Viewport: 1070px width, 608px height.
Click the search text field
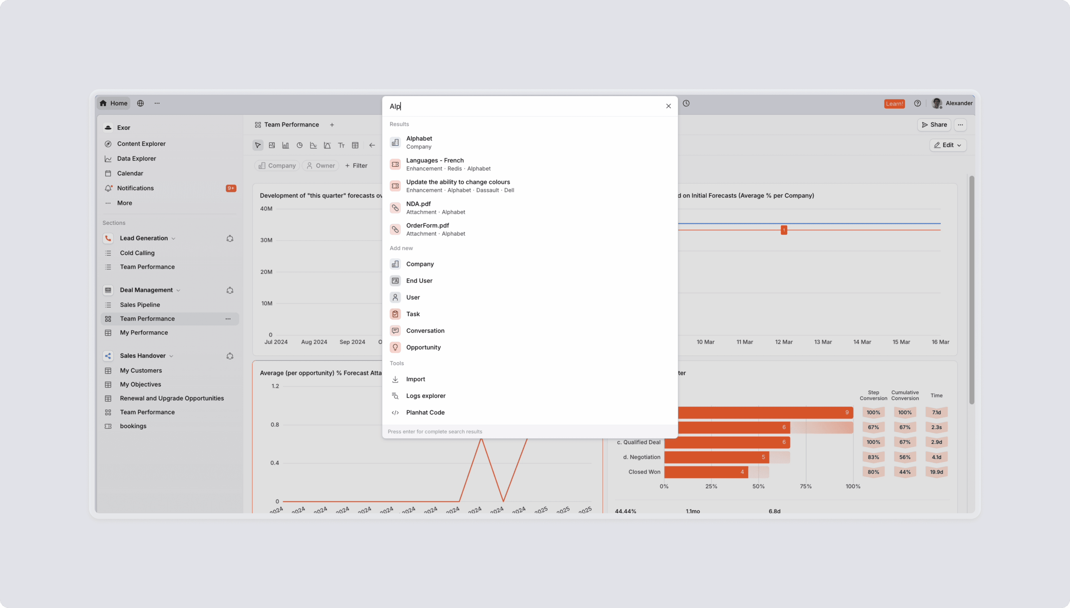tap(524, 106)
